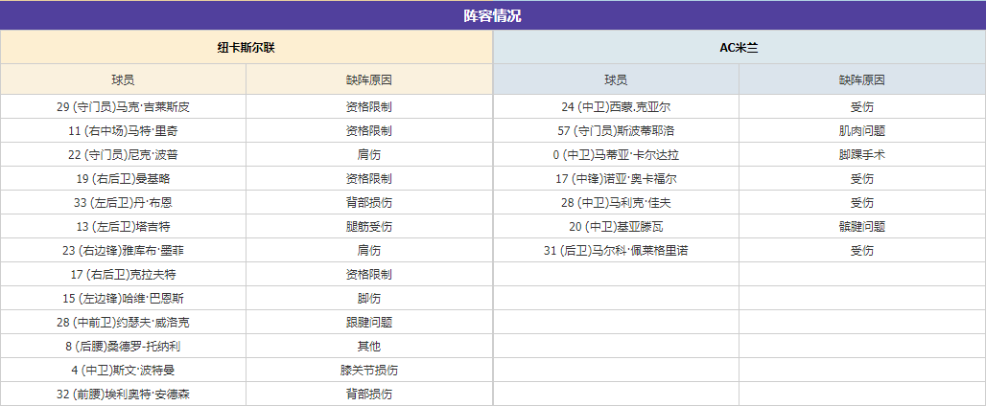Click 受伤 in 西蒙.克亚尔 row
This screenshot has width=986, height=406.
[862, 107]
